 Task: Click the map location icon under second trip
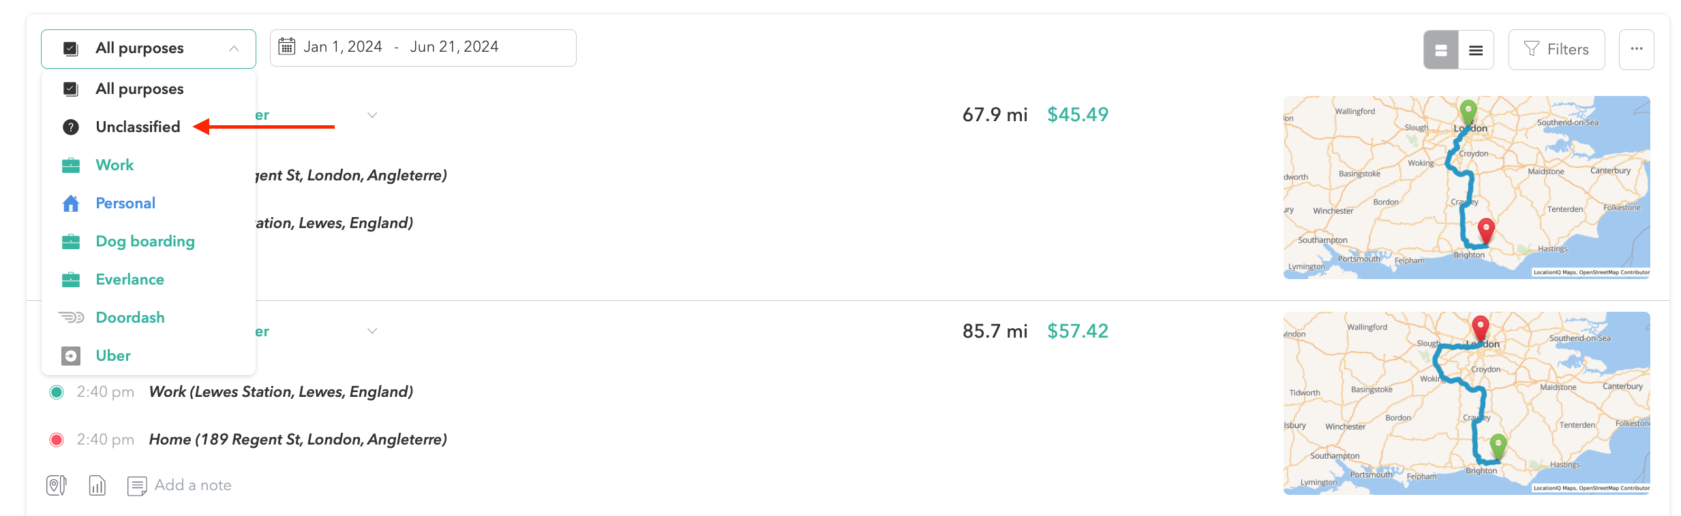[57, 485]
